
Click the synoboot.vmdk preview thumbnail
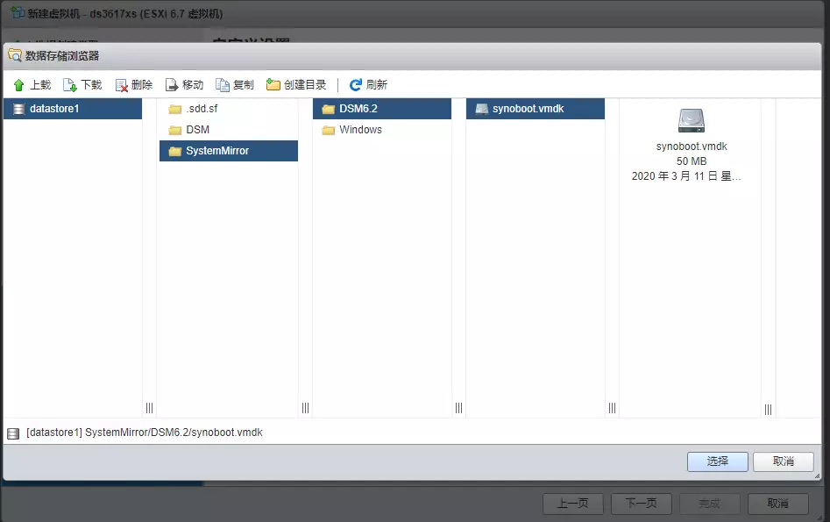pos(691,121)
